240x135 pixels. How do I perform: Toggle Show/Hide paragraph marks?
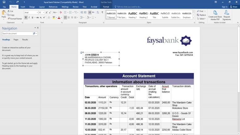[102, 13]
